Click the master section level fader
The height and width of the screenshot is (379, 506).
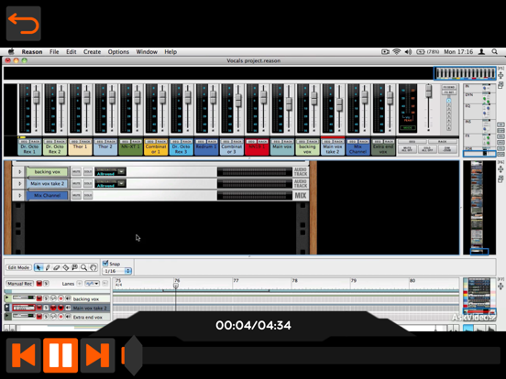429,92
